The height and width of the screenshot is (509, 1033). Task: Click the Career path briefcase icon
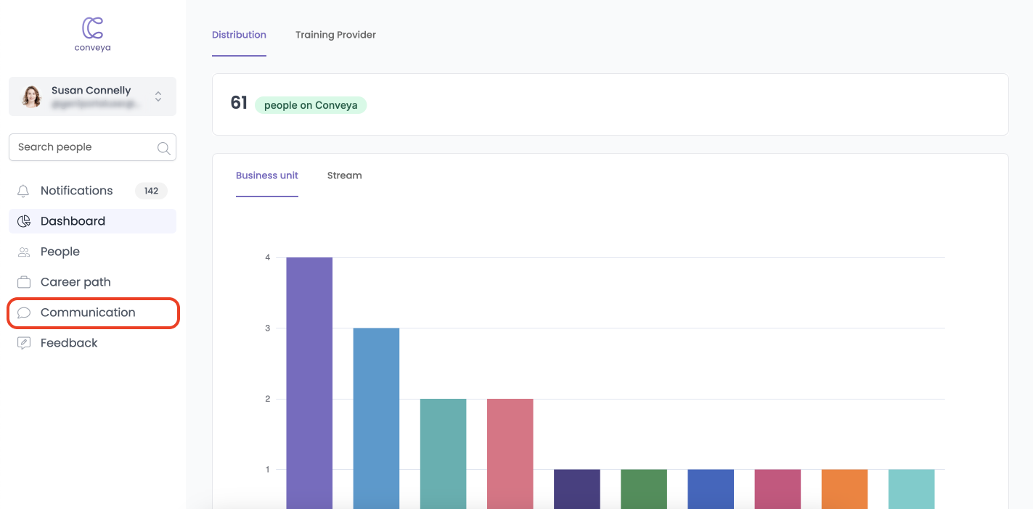(x=24, y=282)
